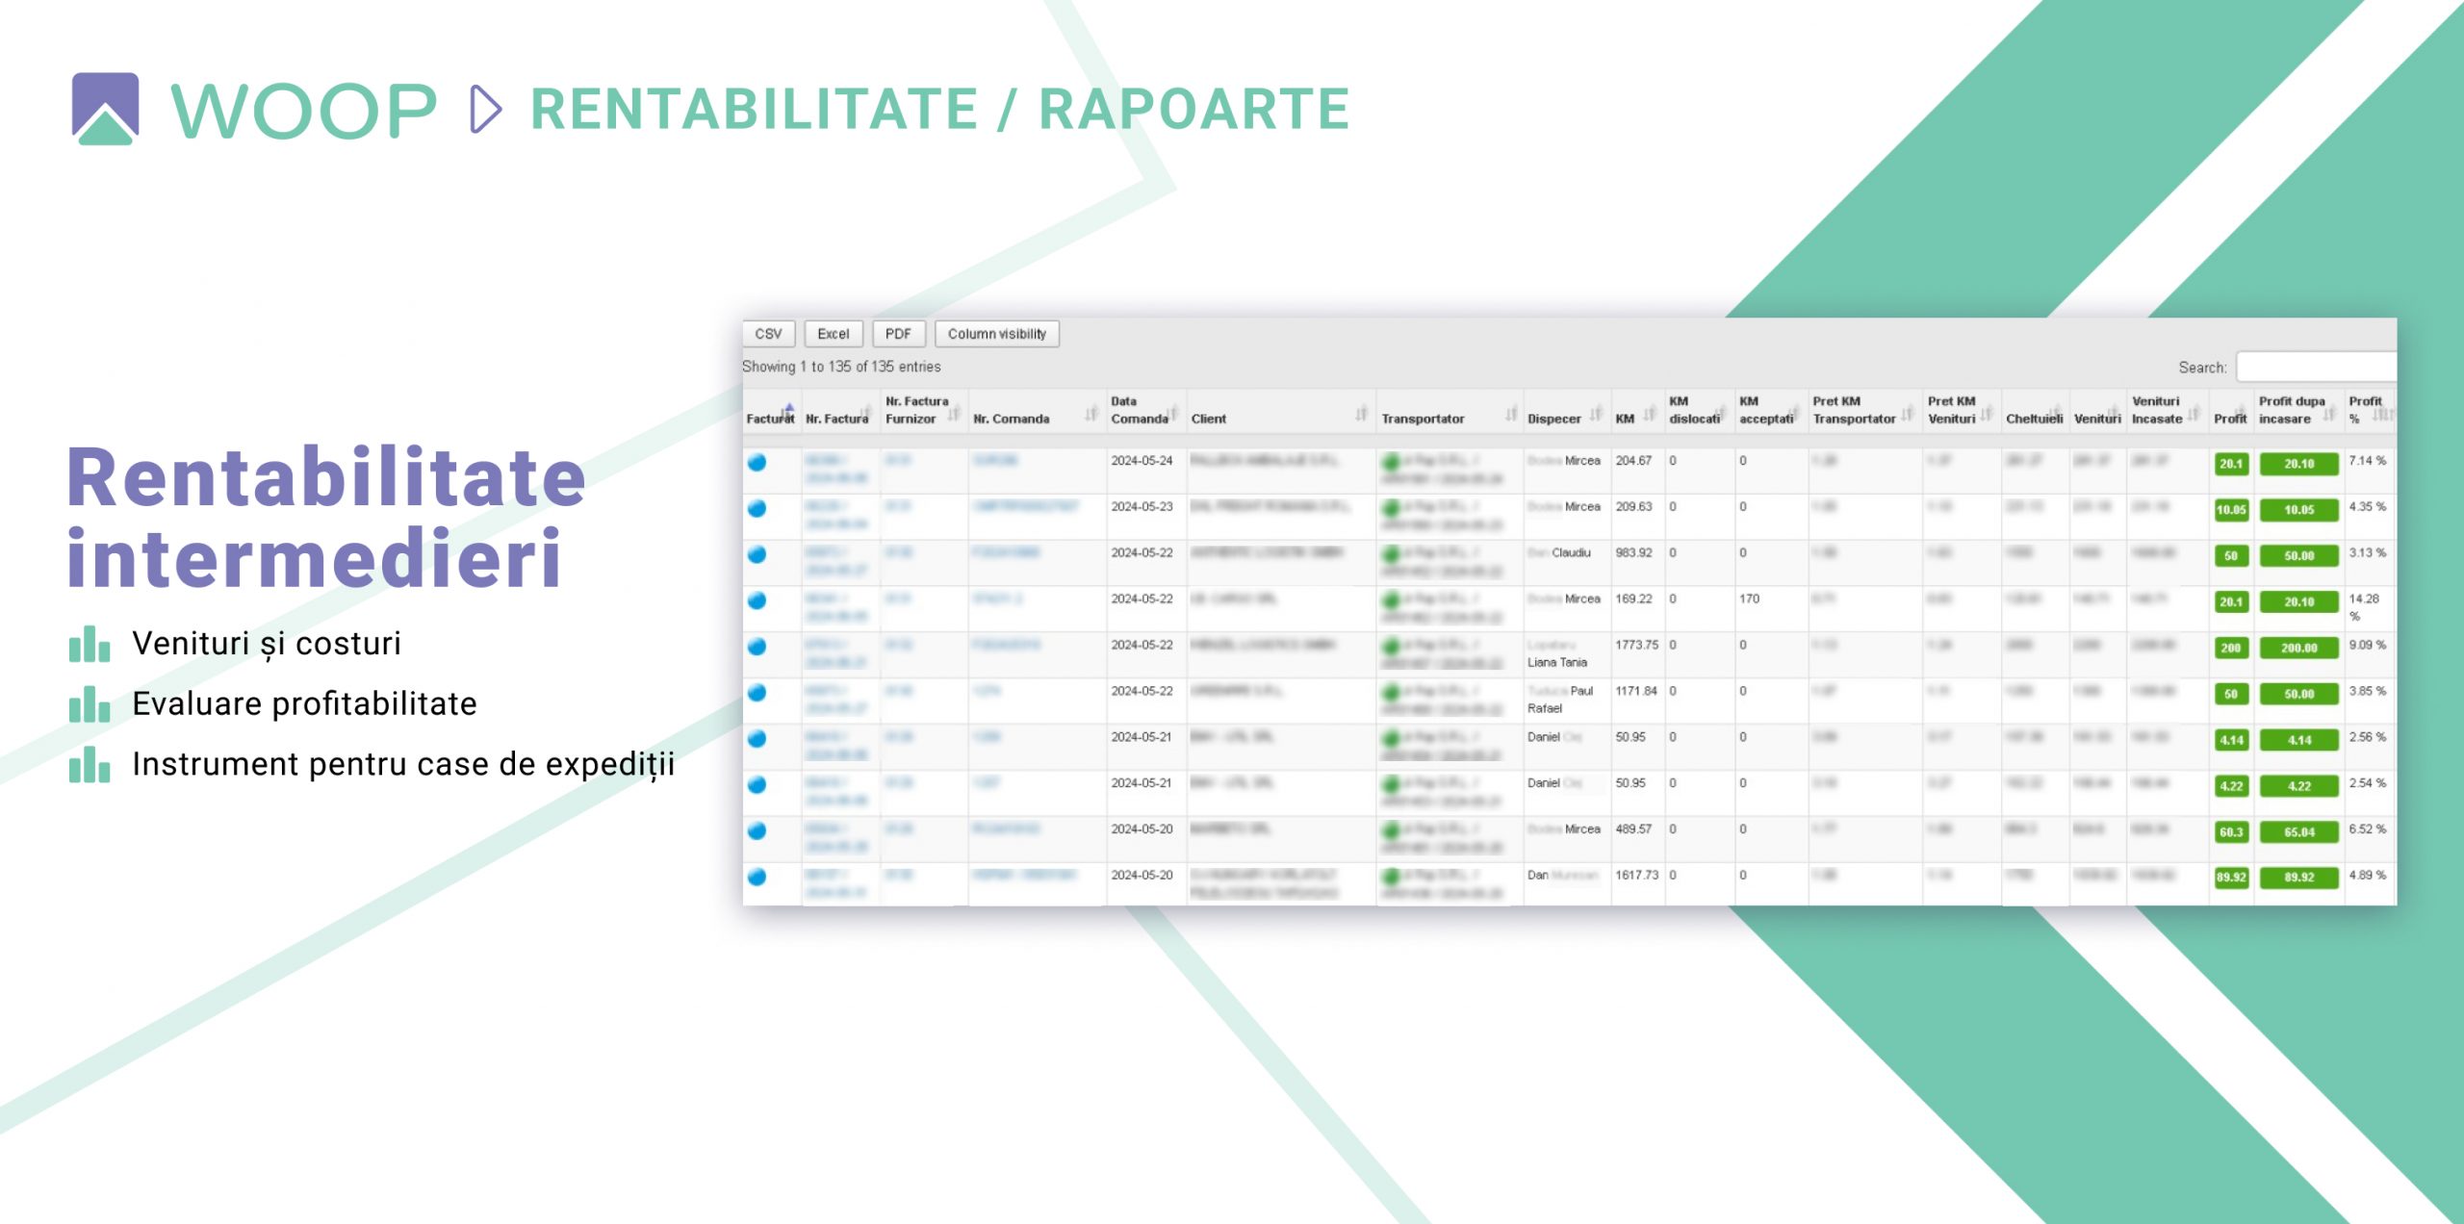Click blue status dot in 14.28 % row
This screenshot has height=1224, width=2464.
(757, 600)
